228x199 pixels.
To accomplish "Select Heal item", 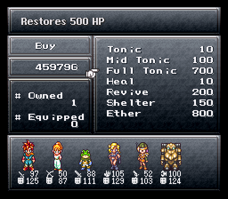I will tap(160, 81).
